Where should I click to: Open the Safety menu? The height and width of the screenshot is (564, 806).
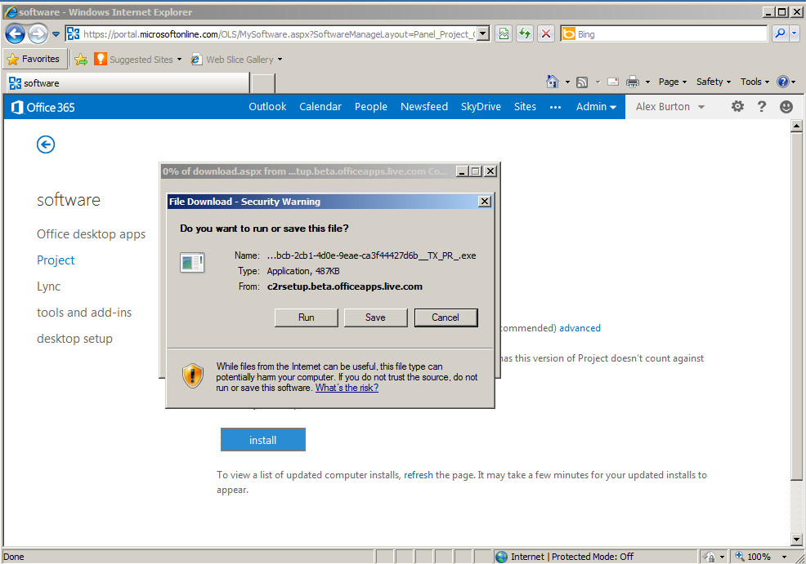[x=714, y=82]
